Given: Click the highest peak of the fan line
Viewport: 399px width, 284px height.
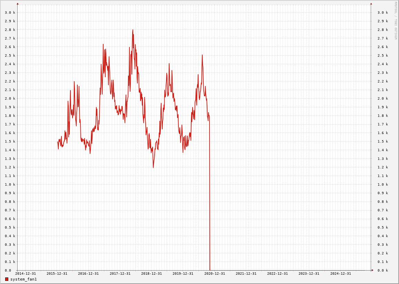Looking at the screenshot, I should [x=133, y=30].
